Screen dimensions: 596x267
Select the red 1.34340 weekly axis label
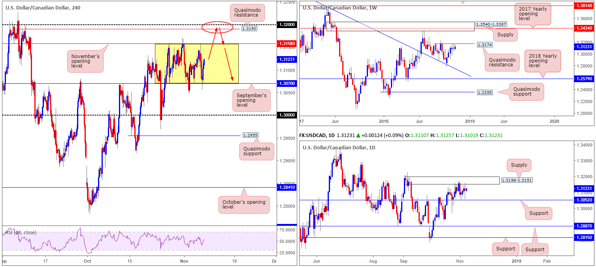[583, 28]
